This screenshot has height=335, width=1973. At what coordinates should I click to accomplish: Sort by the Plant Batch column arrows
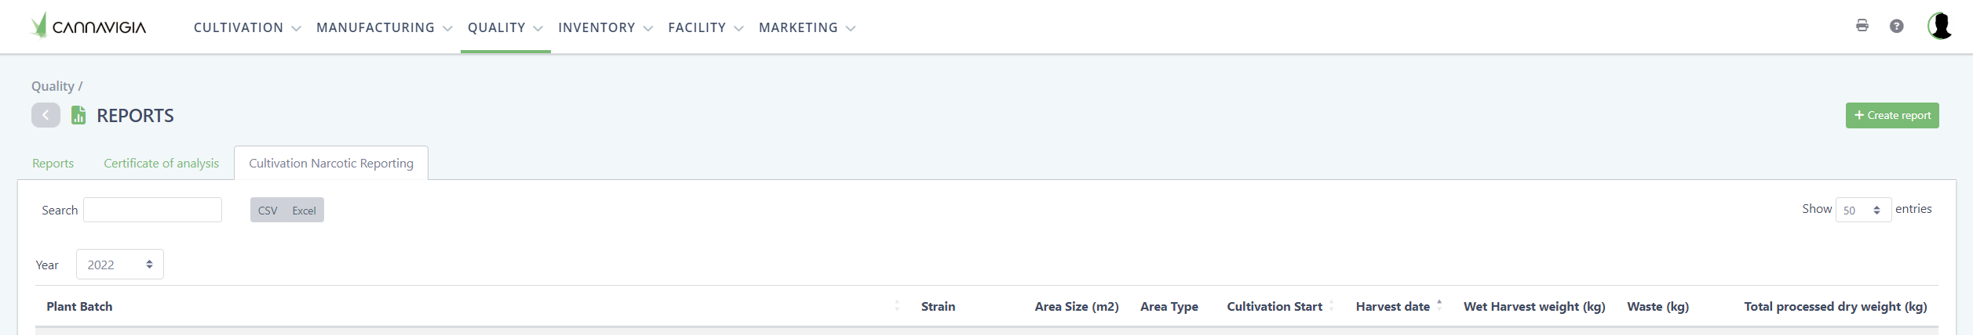(x=896, y=306)
